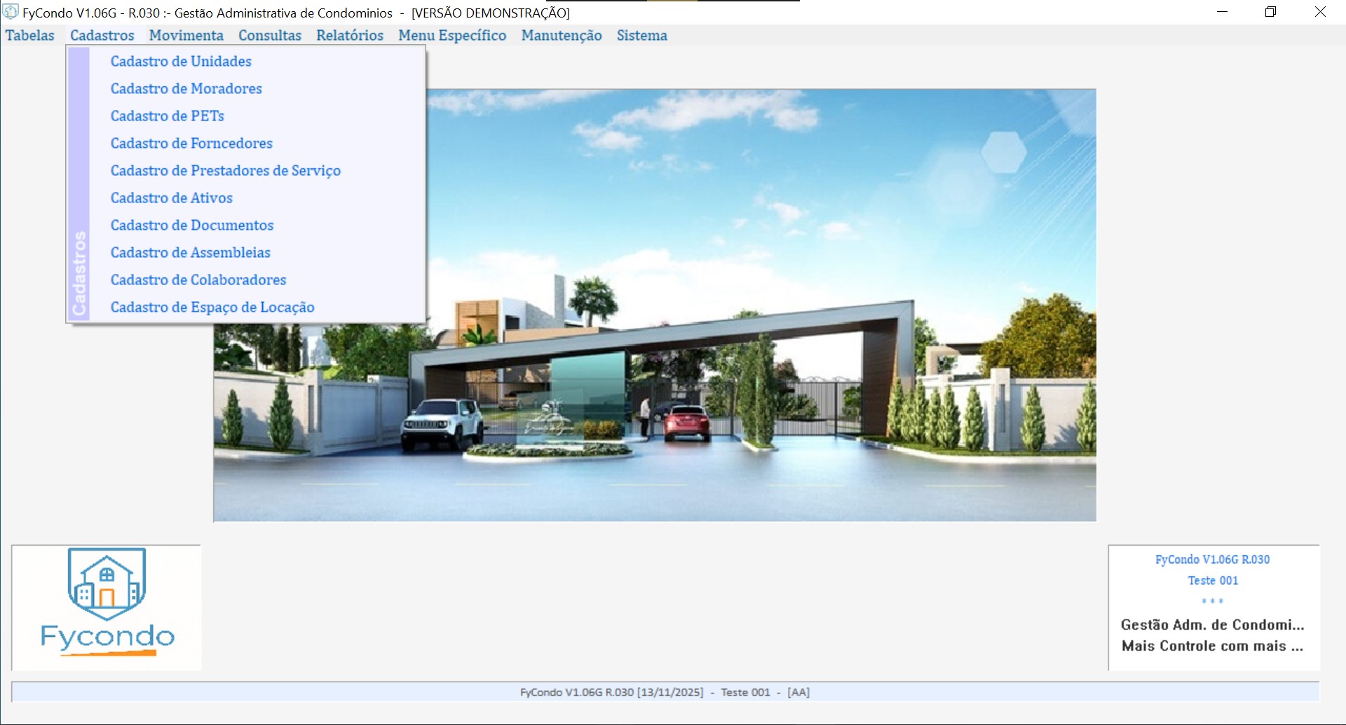Select Cadastro de Colaboradores option
This screenshot has height=725, width=1346.
(198, 280)
